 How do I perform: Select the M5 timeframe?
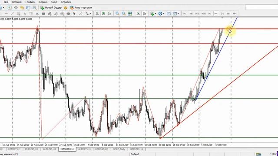click(191, 13)
